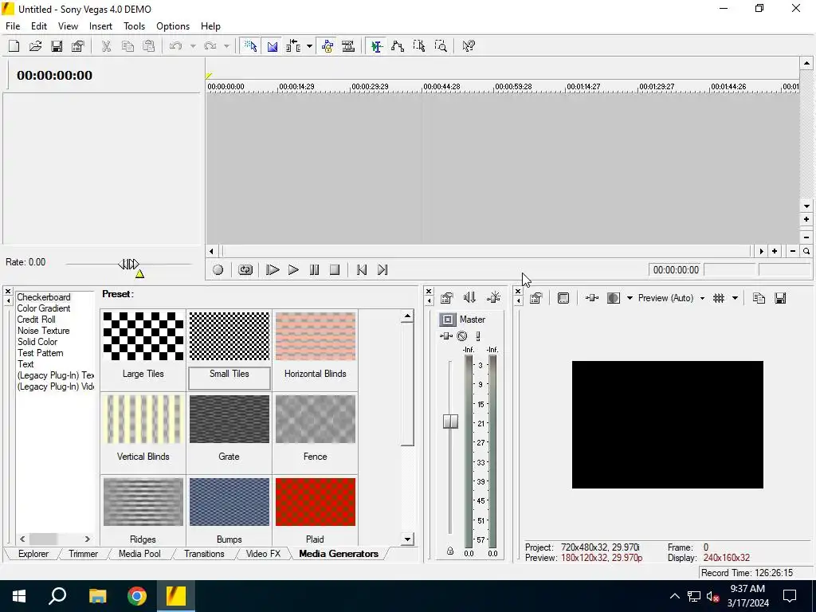Click the Paste clipboard icon
This screenshot has width=816, height=612.
click(149, 46)
